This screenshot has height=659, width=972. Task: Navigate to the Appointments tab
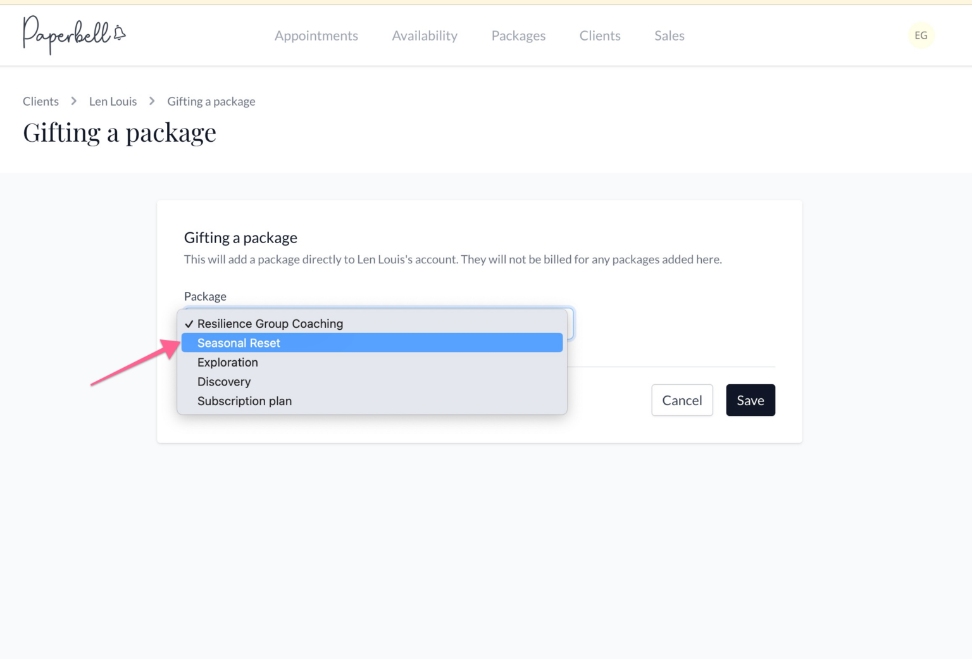(316, 36)
